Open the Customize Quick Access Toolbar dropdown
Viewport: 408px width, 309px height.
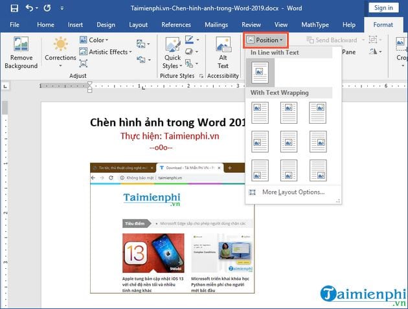tap(62, 8)
